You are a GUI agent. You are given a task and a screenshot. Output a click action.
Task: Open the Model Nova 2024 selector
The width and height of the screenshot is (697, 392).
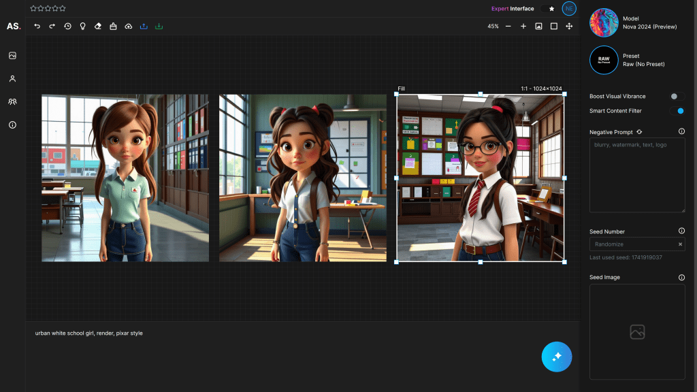(603, 22)
